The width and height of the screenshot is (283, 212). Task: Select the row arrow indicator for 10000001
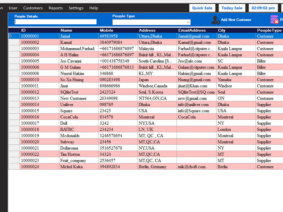(x=11, y=36)
